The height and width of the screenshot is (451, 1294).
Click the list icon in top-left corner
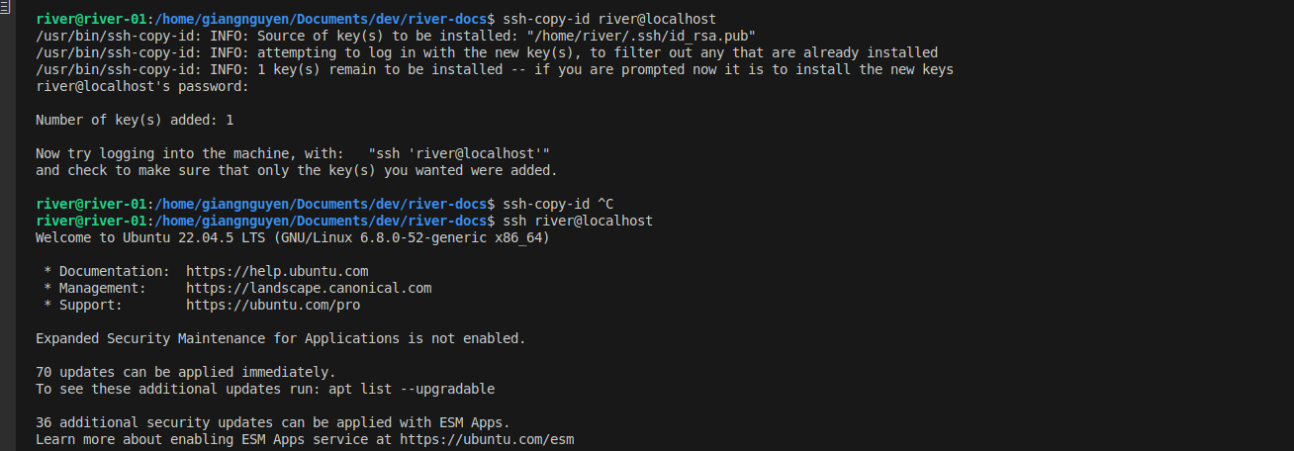pos(4,7)
